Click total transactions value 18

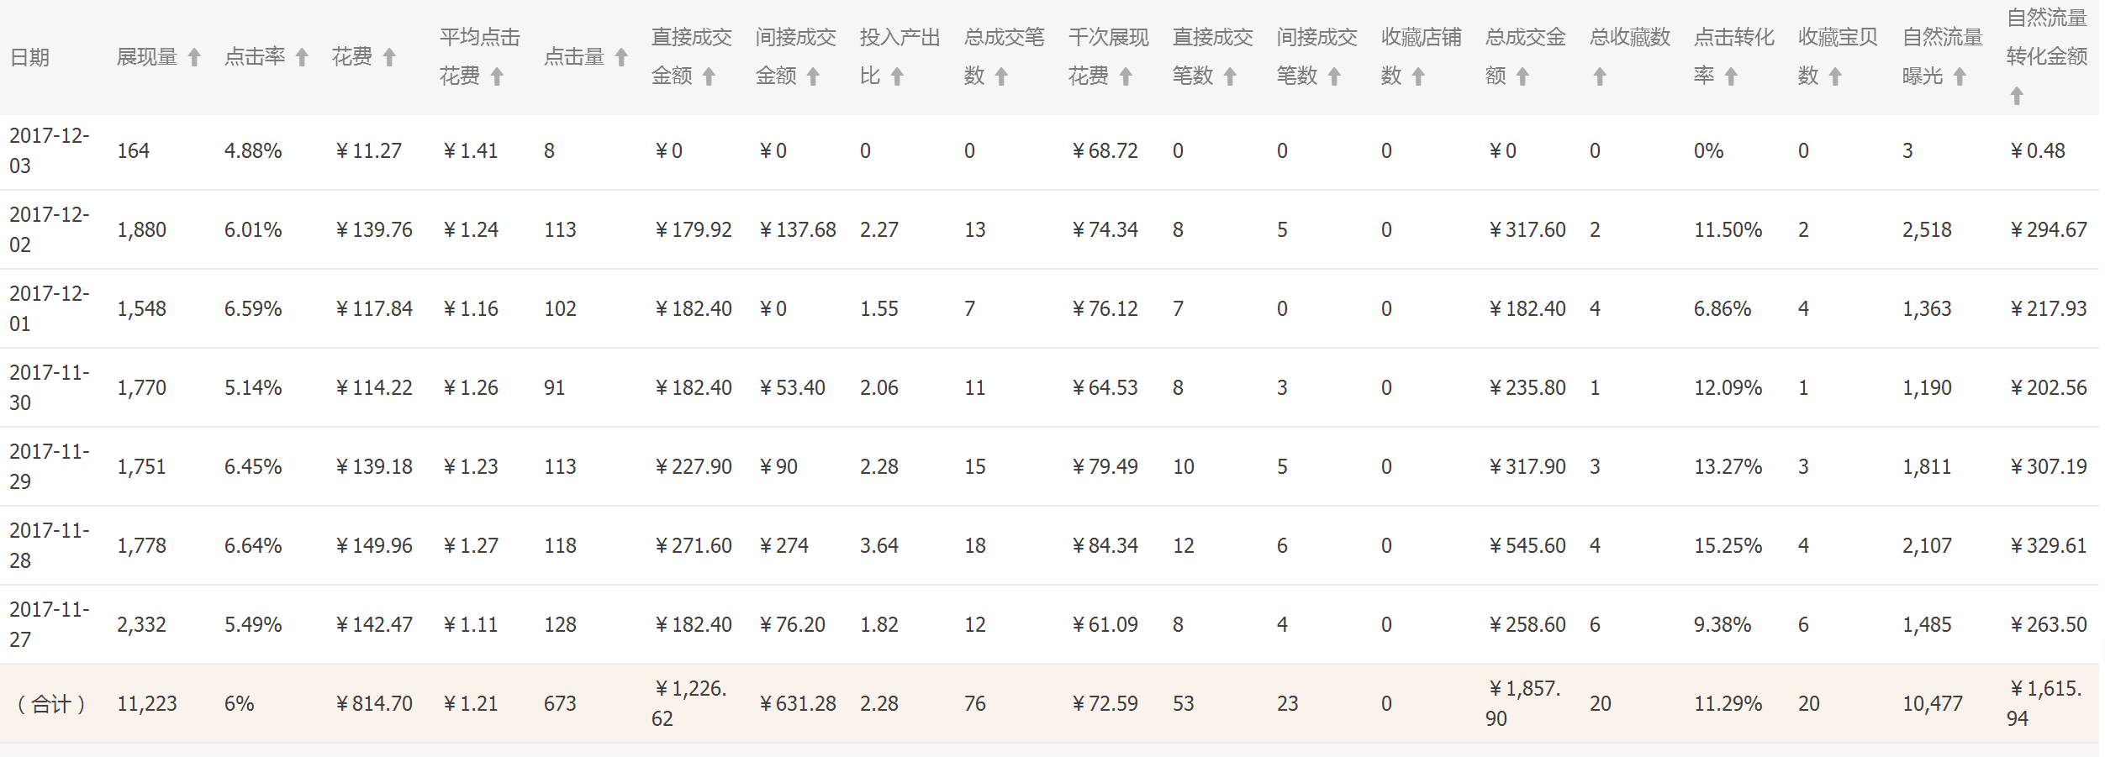pos(975,545)
